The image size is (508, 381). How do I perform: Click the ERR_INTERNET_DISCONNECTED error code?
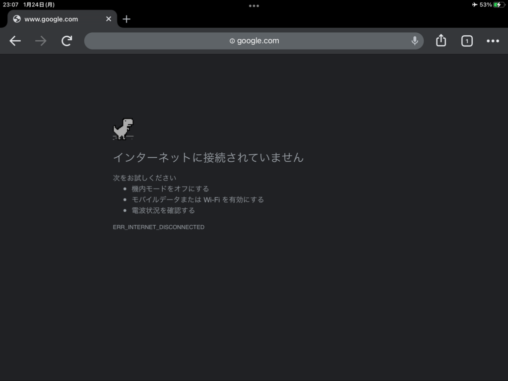tap(159, 227)
